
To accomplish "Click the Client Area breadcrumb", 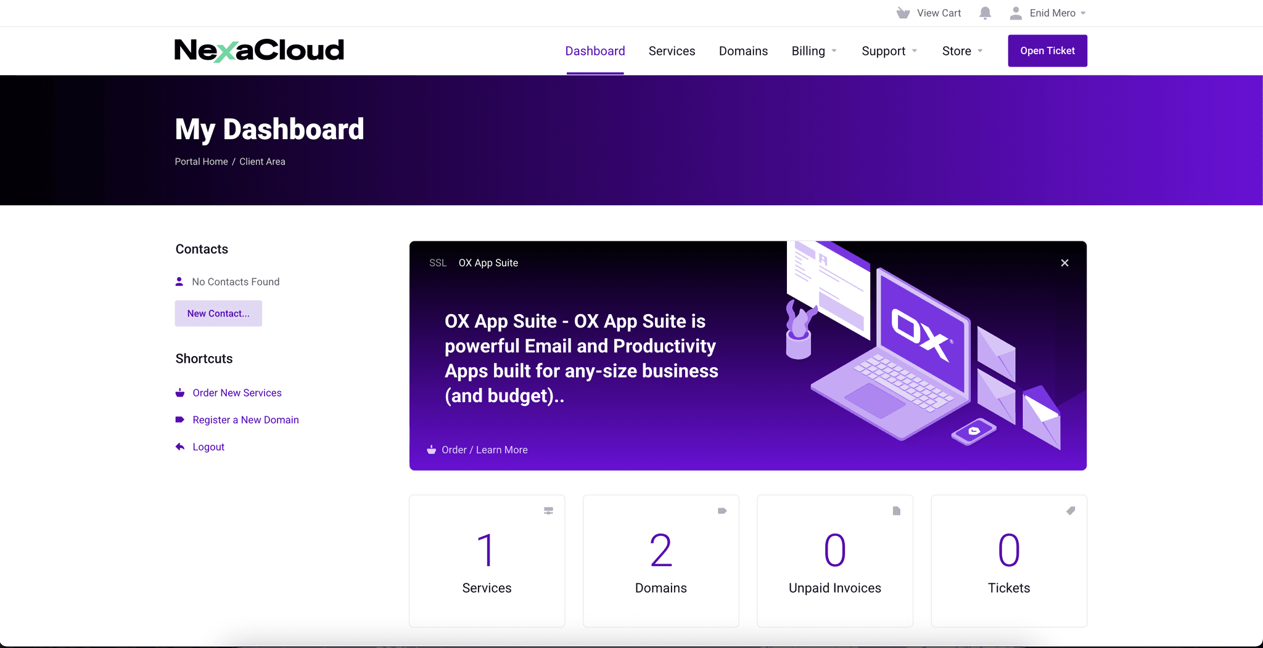I will (x=262, y=161).
